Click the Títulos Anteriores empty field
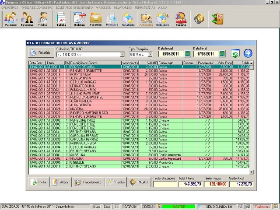 coord(165,184)
